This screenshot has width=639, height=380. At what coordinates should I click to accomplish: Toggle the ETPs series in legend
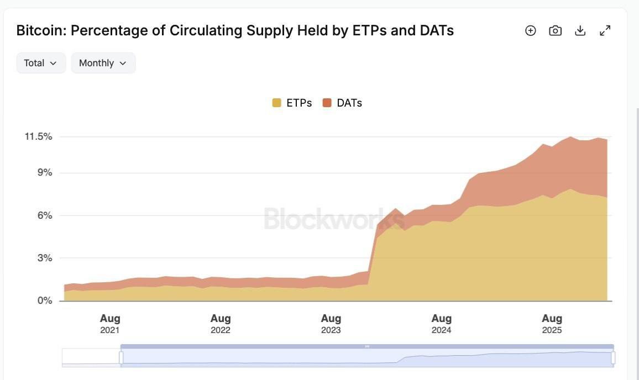[292, 103]
